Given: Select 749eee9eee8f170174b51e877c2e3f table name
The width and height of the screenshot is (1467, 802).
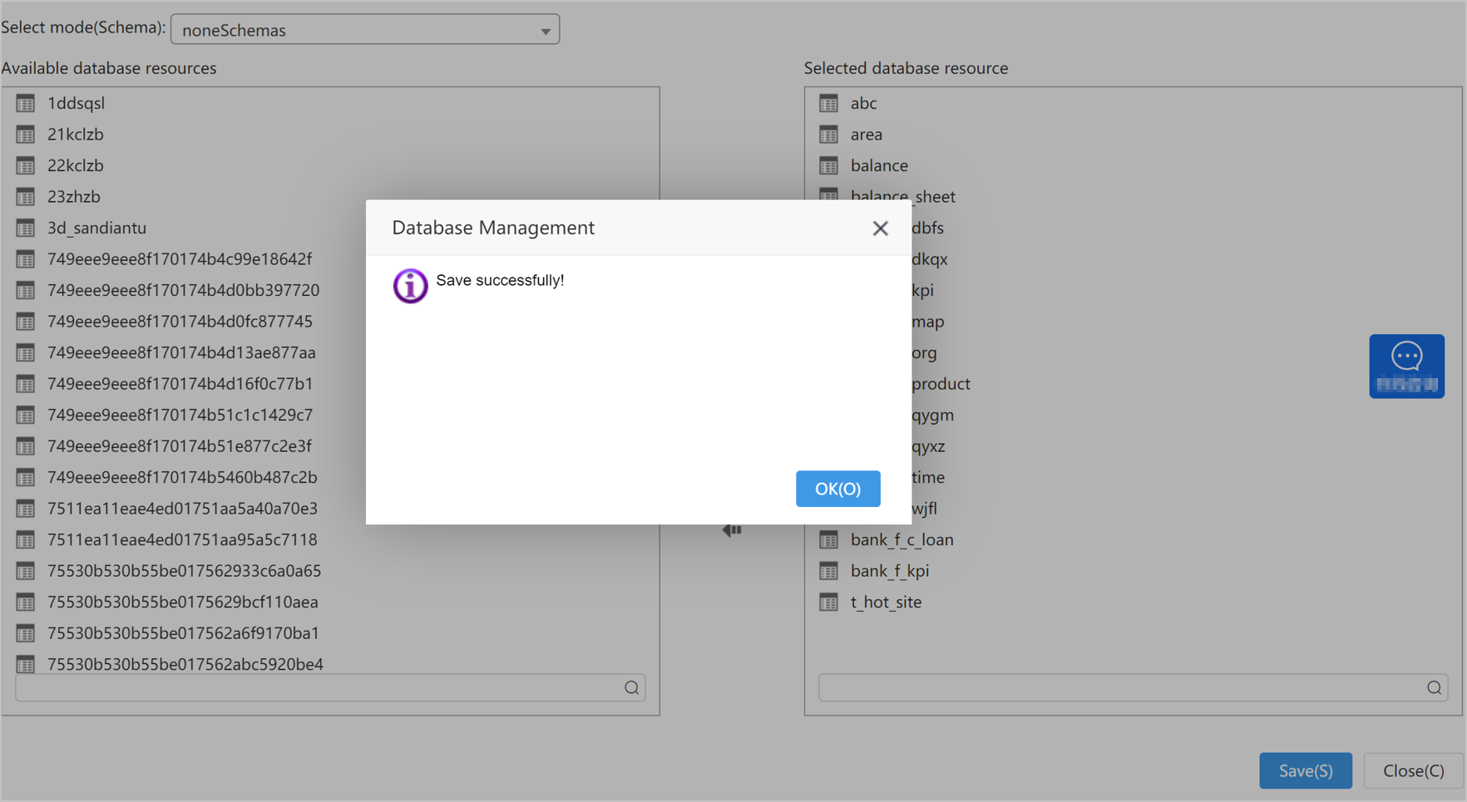Looking at the screenshot, I should click(x=180, y=446).
